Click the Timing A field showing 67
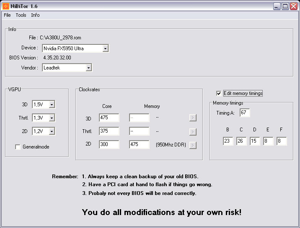 (245, 113)
